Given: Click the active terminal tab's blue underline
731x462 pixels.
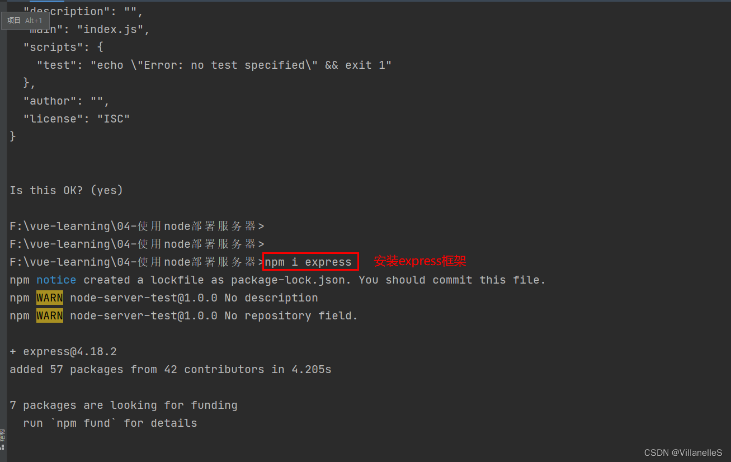Looking at the screenshot, I should pyautogui.click(x=47, y=1).
